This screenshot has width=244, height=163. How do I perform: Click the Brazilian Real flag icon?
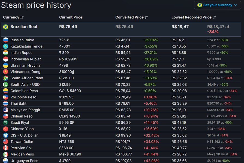[5, 27]
